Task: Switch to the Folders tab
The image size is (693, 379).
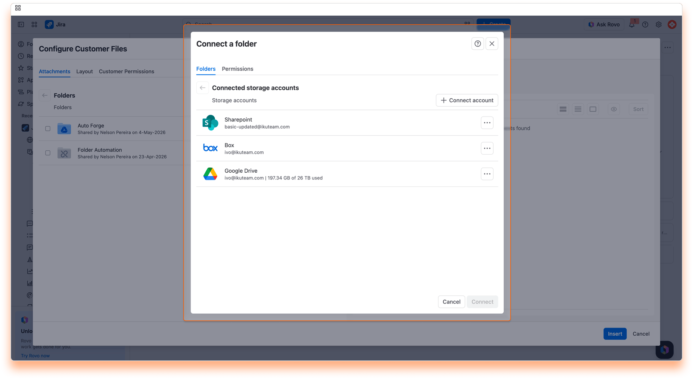Action: click(x=206, y=69)
